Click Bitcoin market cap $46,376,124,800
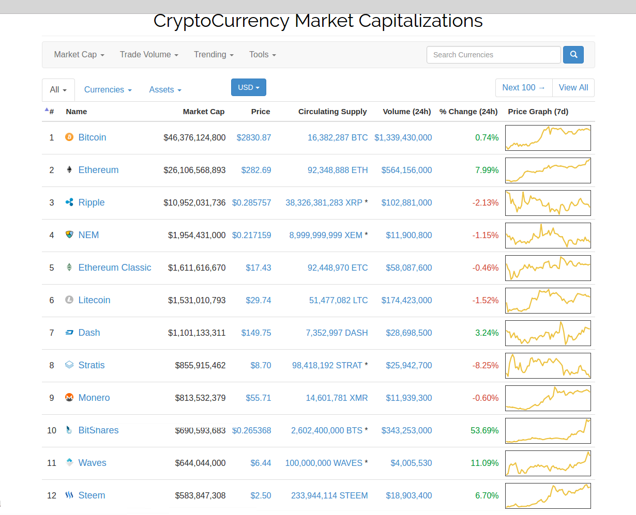 195,137
